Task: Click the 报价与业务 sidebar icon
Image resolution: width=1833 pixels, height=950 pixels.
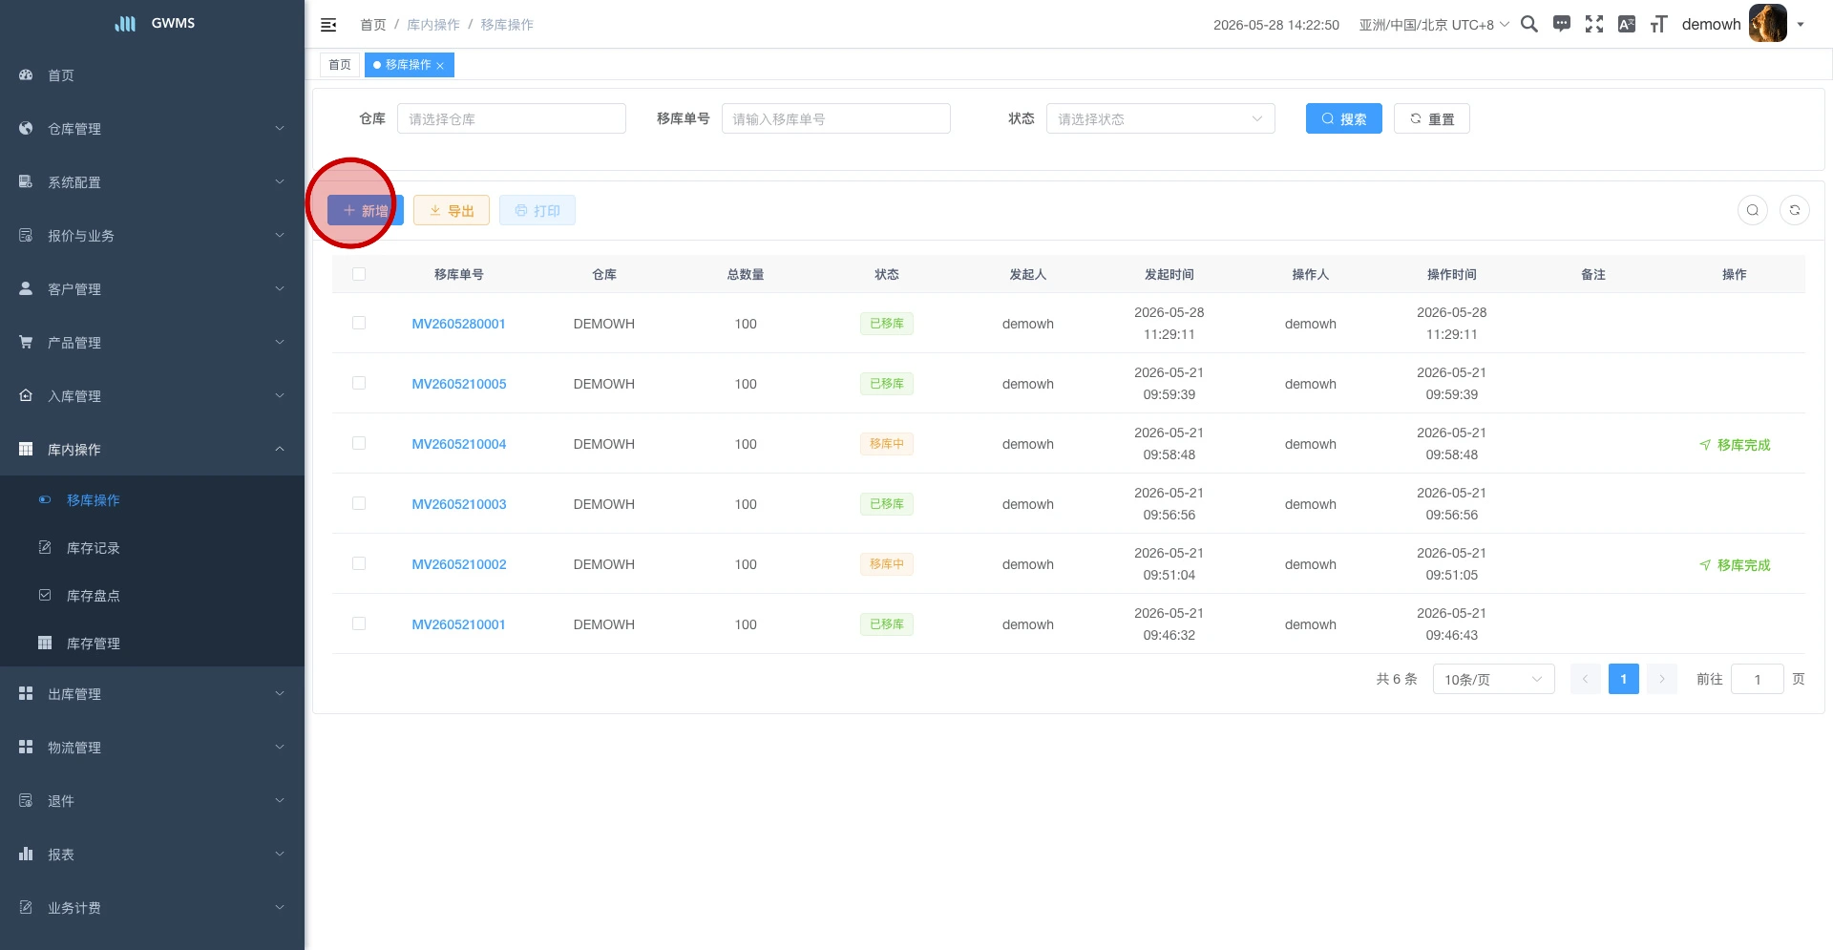Action: [x=26, y=235]
